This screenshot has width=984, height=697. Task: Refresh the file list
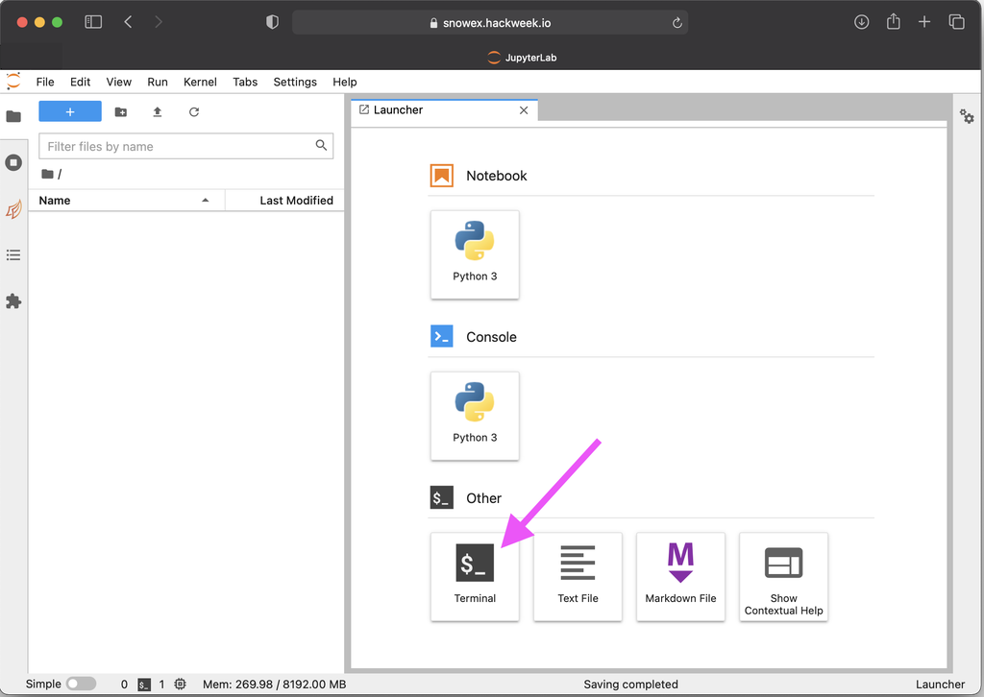pyautogui.click(x=194, y=112)
